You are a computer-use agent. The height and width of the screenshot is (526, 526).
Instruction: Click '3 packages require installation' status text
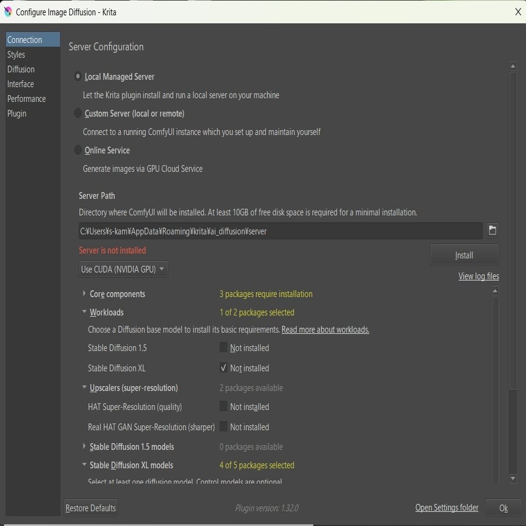click(x=266, y=294)
